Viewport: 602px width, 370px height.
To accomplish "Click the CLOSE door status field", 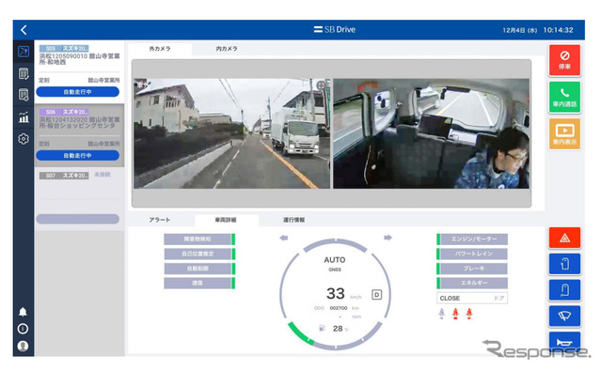I will pyautogui.click(x=472, y=298).
